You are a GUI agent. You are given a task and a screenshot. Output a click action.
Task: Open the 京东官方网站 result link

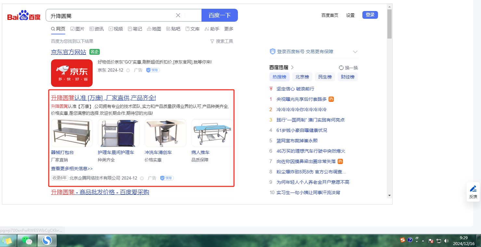coord(69,52)
